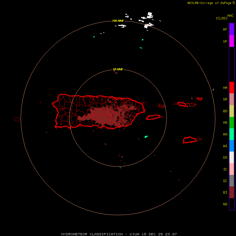Select the GR legend color block

[x=232, y=99]
